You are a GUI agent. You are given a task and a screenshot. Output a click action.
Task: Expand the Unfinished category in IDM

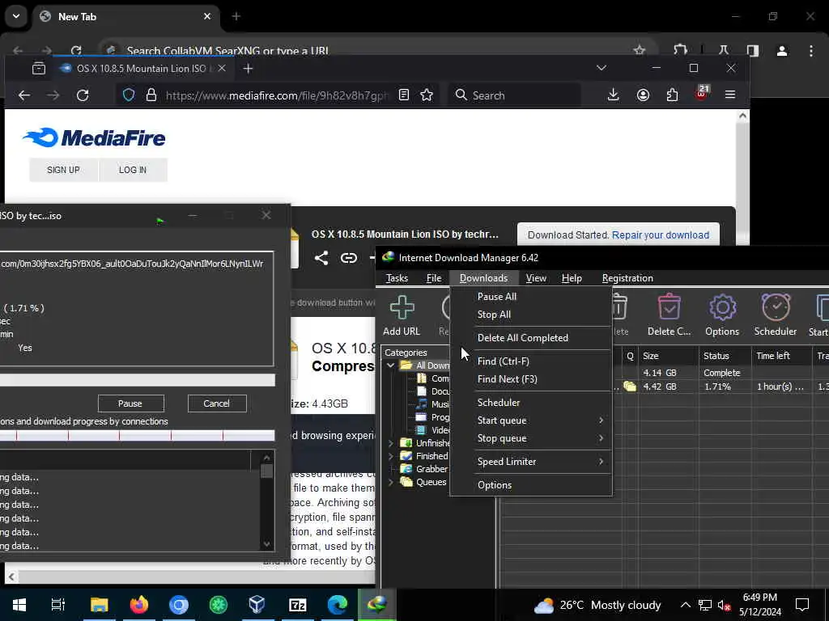tap(391, 443)
